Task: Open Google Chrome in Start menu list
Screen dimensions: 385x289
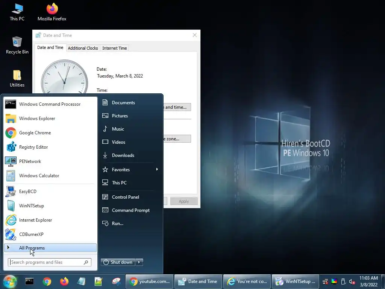Action: coord(50,133)
